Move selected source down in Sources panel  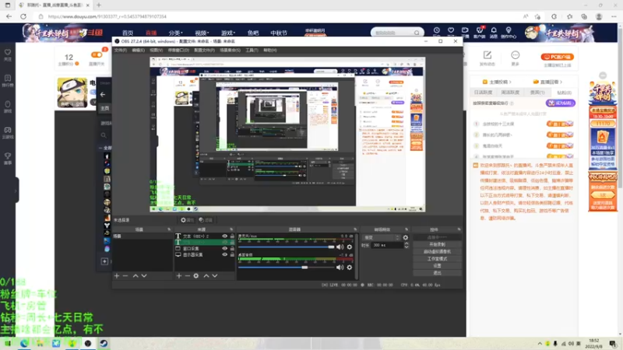tap(215, 276)
